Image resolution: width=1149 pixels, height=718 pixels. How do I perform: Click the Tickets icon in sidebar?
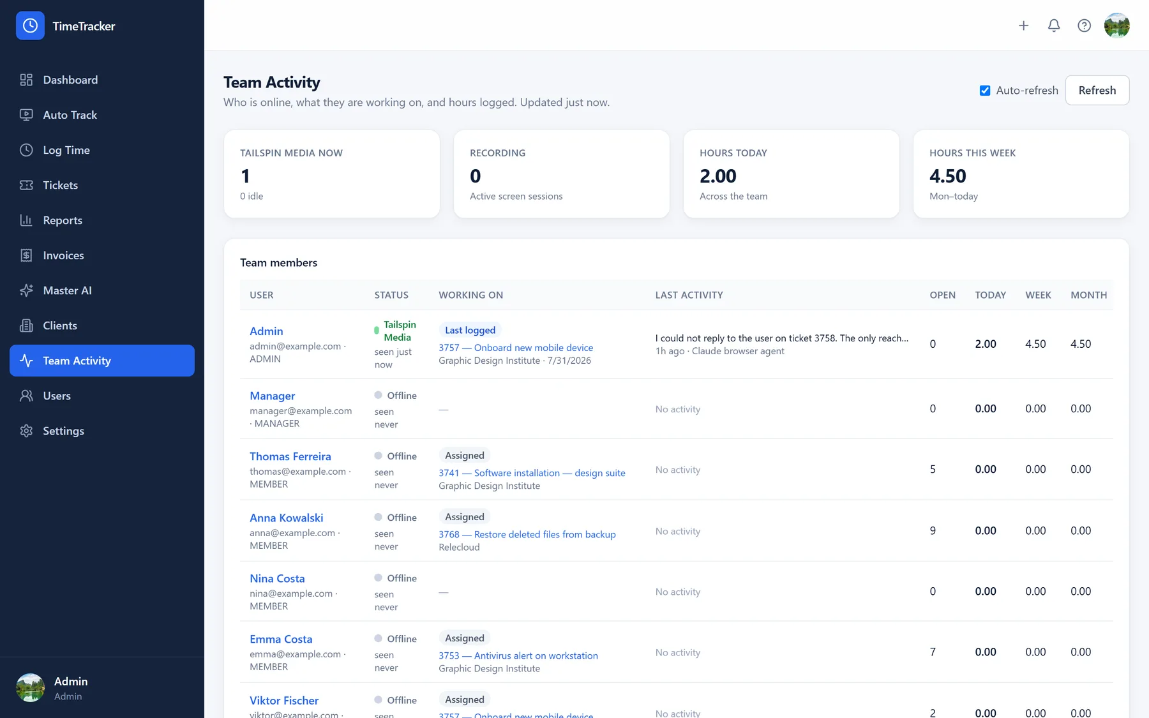click(x=26, y=185)
